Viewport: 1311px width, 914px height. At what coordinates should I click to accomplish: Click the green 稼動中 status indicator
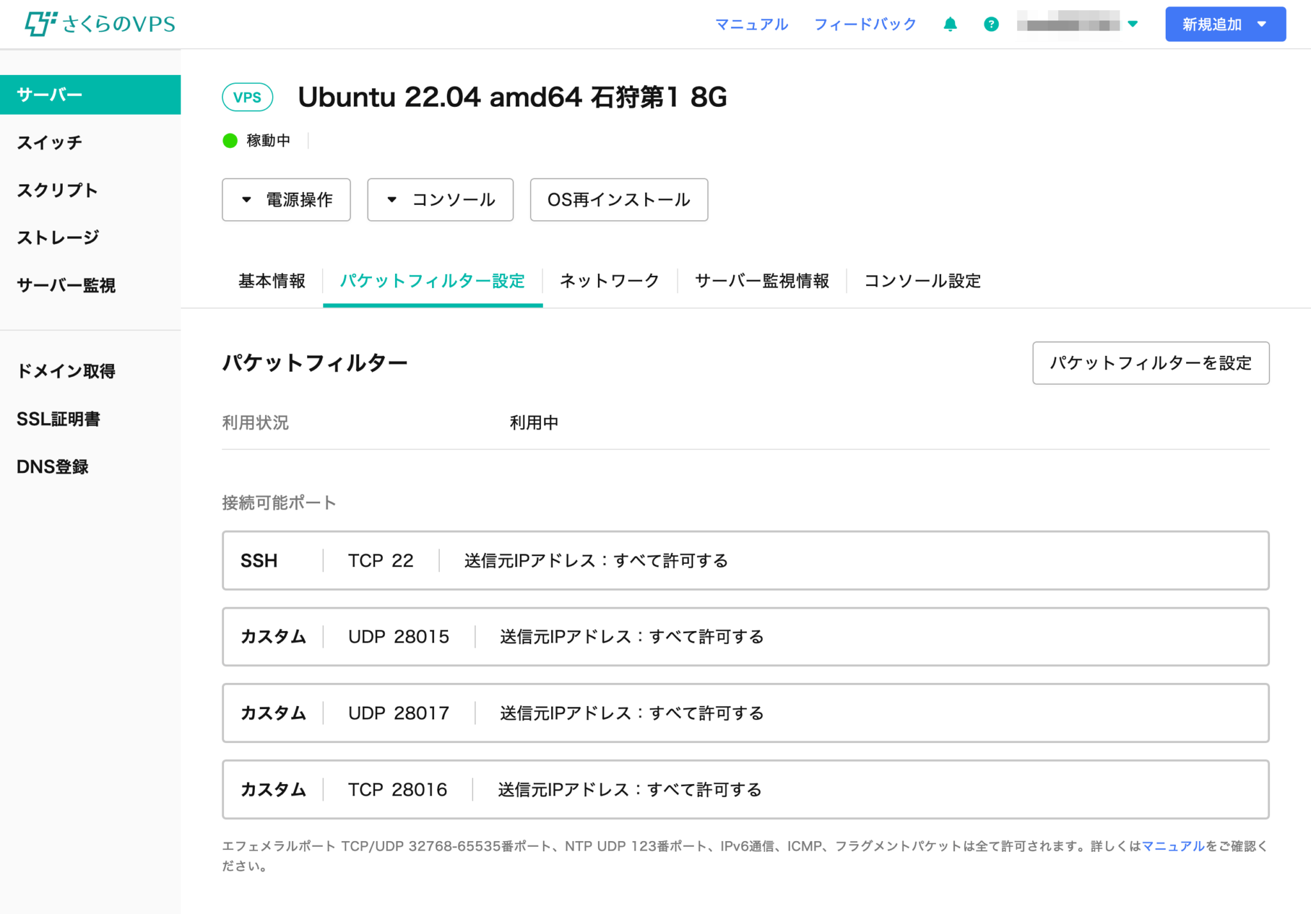tap(230, 140)
